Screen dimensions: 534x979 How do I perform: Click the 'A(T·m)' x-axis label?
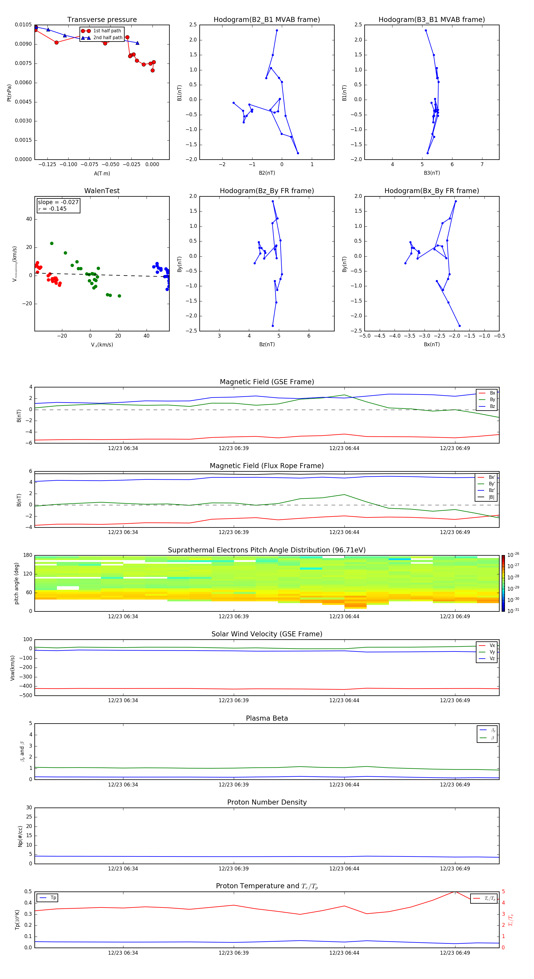[x=102, y=173]
